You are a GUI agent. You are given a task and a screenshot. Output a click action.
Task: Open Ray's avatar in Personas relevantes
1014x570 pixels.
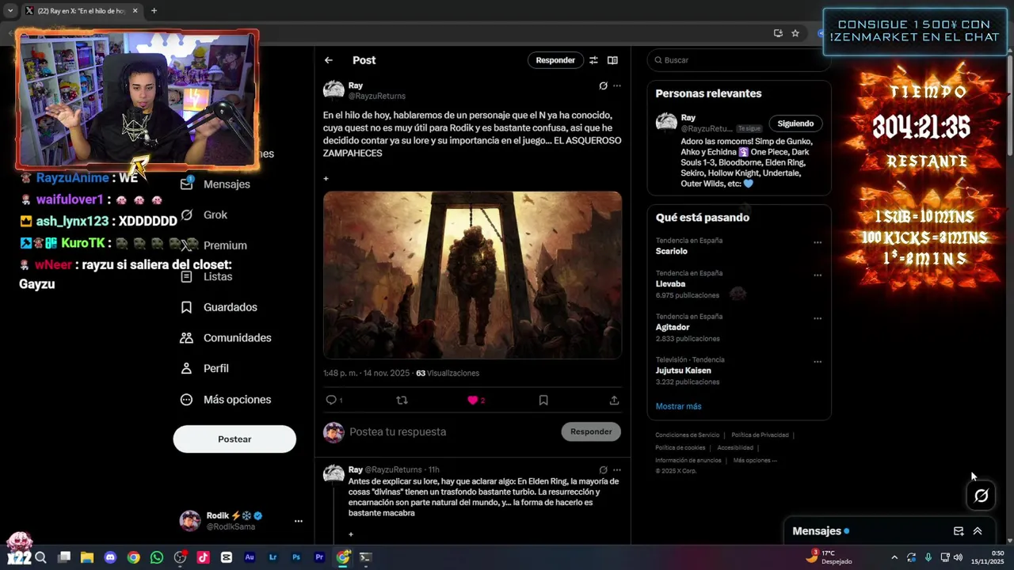pos(667,123)
